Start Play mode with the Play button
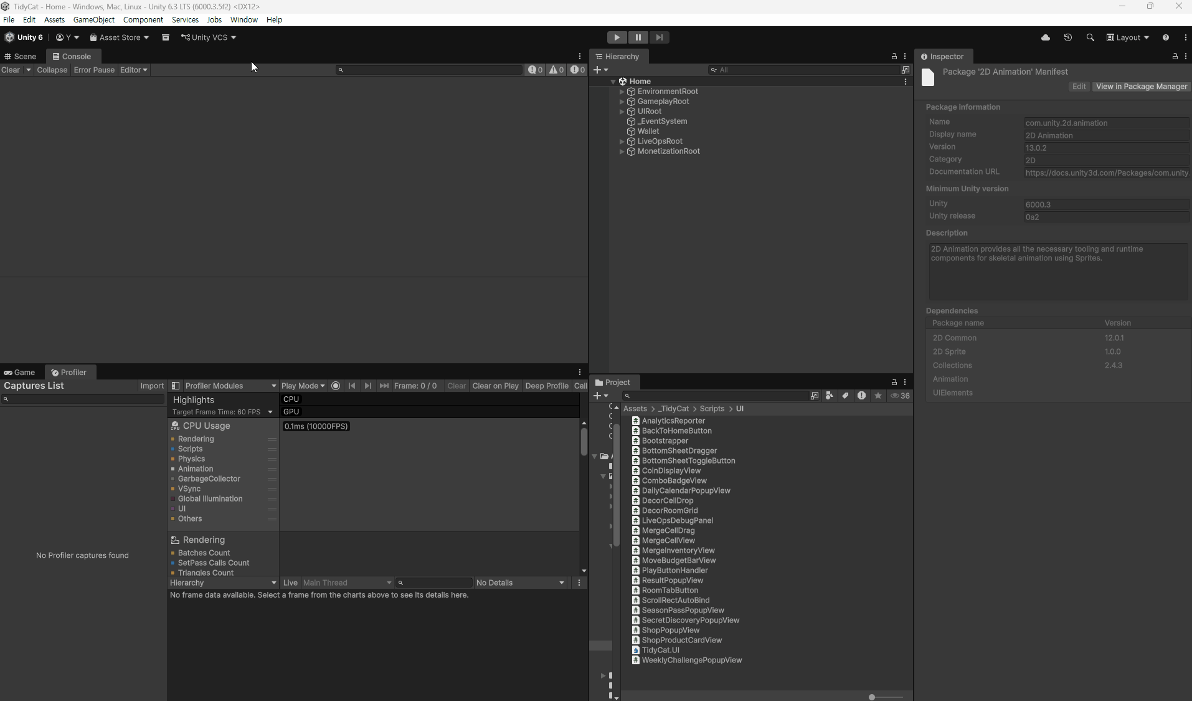This screenshot has height=701, width=1192. pyautogui.click(x=617, y=37)
